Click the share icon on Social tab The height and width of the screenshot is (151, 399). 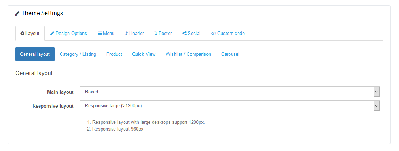184,34
